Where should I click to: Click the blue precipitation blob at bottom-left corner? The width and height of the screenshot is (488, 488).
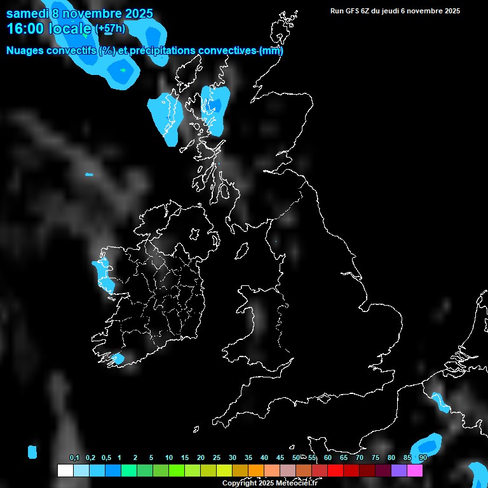[32, 452]
